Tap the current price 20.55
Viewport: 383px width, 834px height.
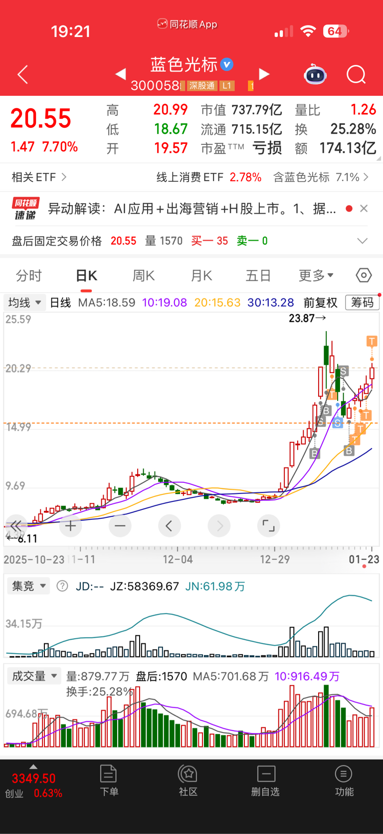[x=41, y=119]
